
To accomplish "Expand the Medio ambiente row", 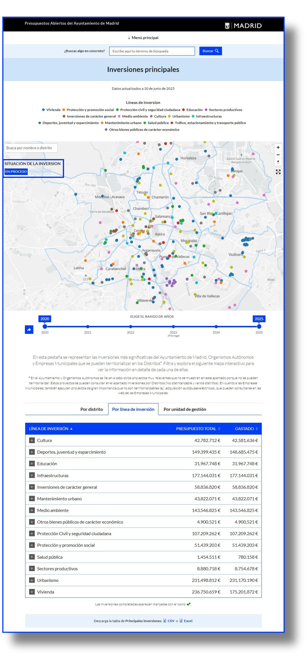I will pos(32,510).
